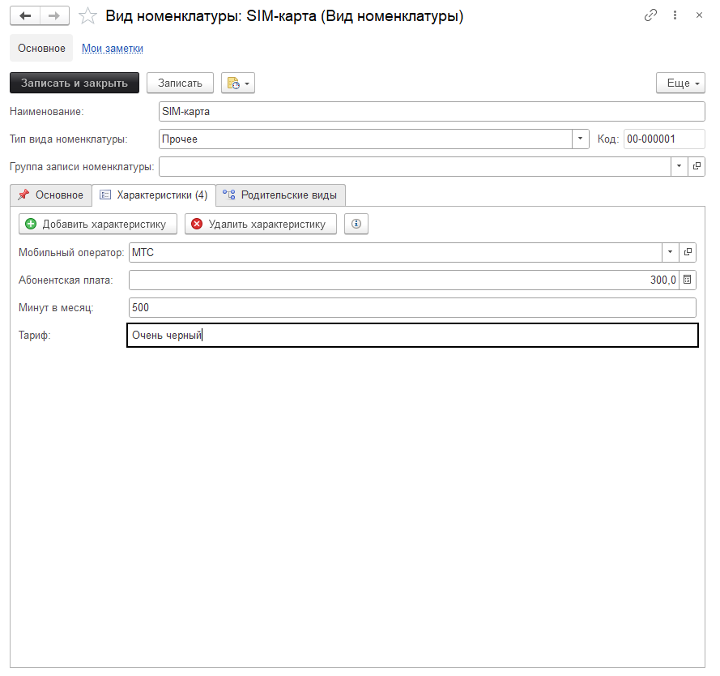
Task: Click the back navigation arrow
Action: click(24, 16)
